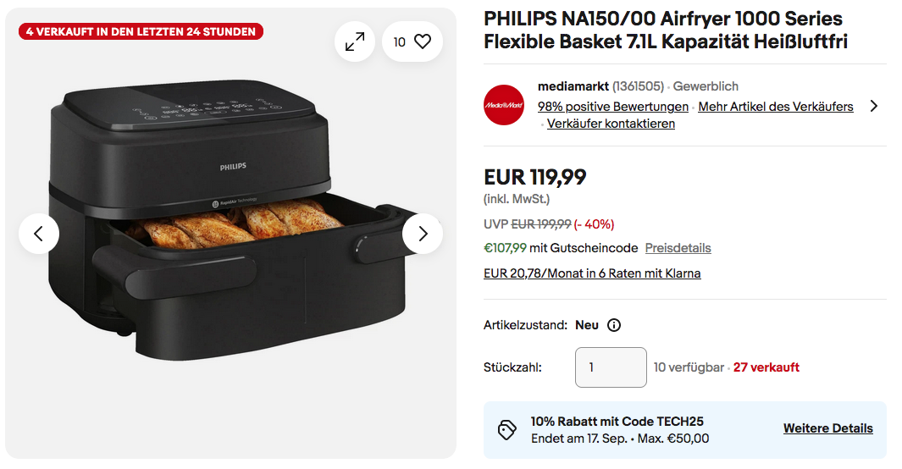
Task: Click the PHILIPS NA150/00 Airfryer title
Action: 663,30
